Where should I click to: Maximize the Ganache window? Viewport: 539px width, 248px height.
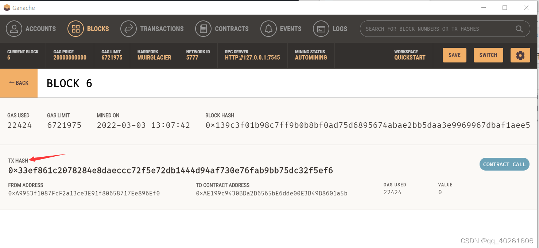click(505, 7)
